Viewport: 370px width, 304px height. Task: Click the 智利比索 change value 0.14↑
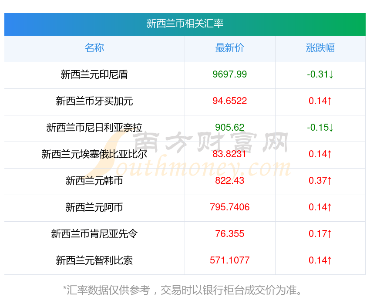(x=320, y=260)
